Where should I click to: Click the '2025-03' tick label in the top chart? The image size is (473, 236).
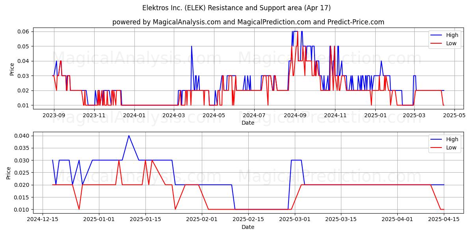[414, 115]
